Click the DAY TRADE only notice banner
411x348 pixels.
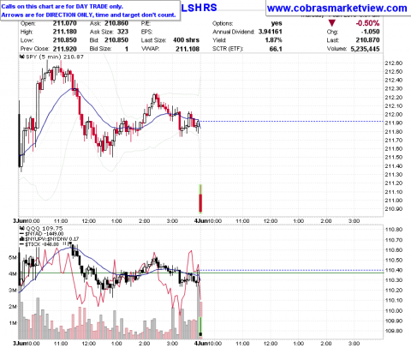[x=90, y=10]
